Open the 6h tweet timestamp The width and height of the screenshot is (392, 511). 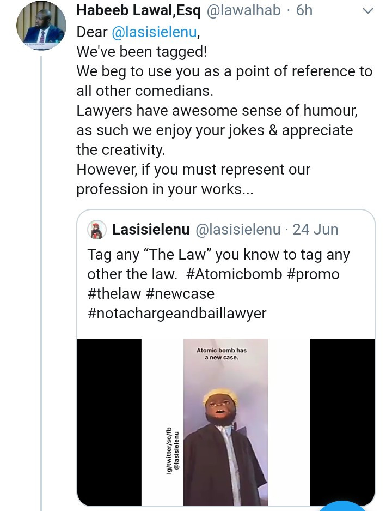[304, 11]
